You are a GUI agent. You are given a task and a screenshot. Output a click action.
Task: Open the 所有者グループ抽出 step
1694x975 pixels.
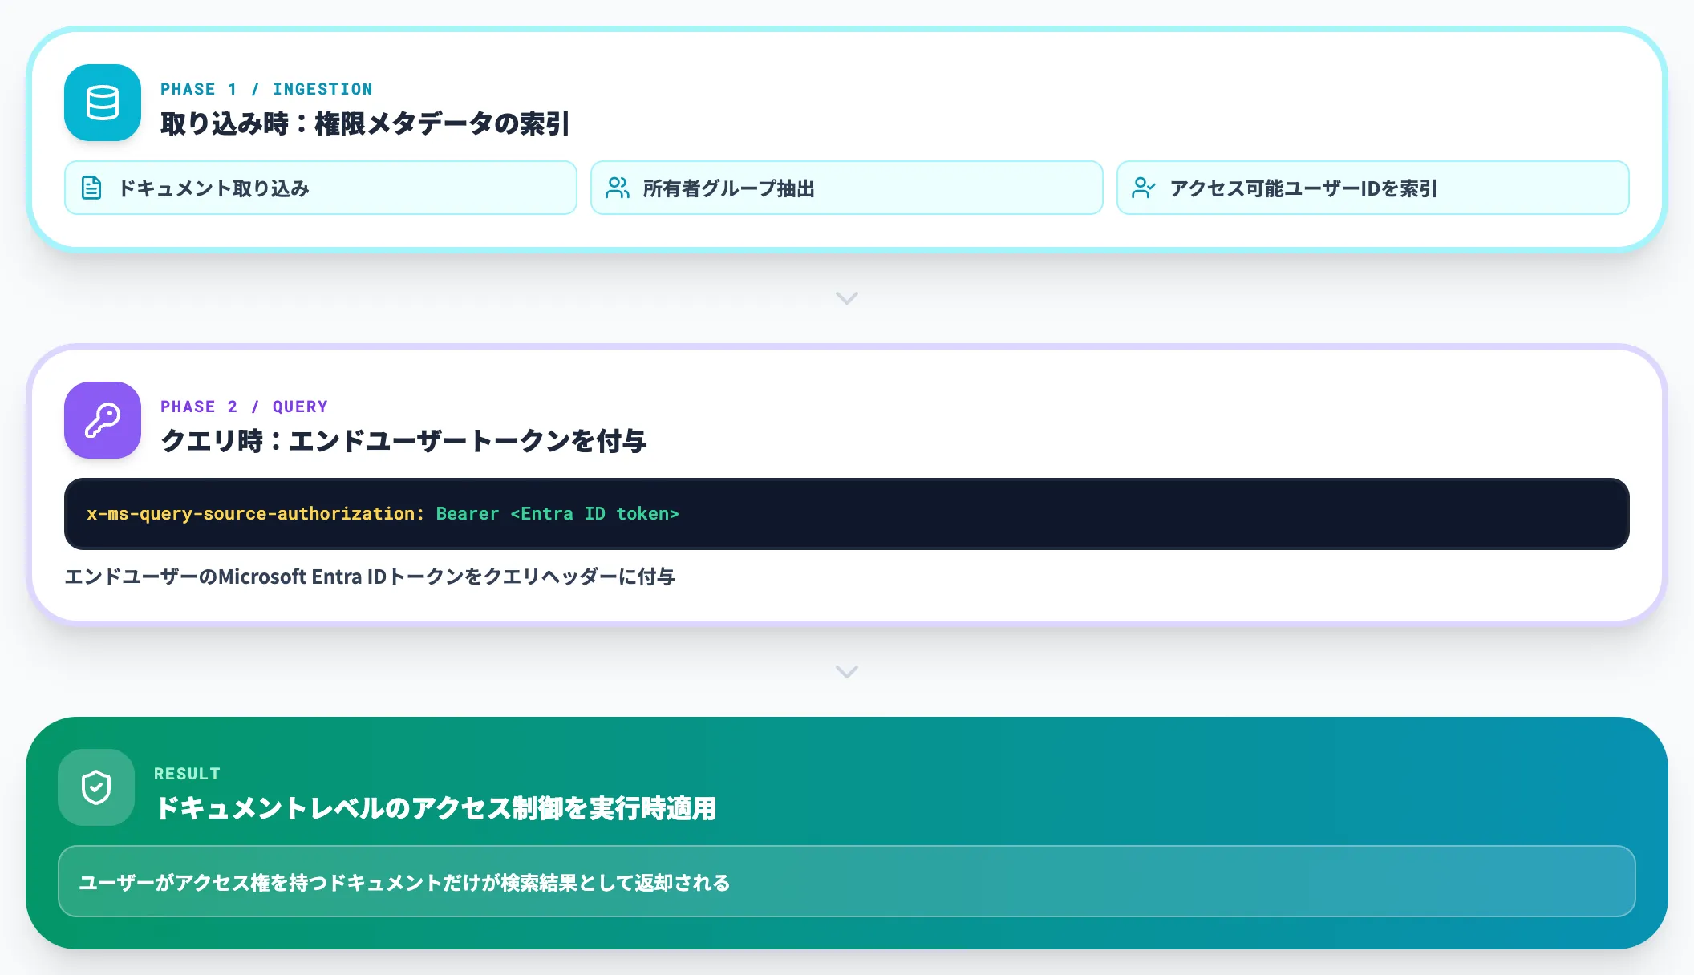846,188
